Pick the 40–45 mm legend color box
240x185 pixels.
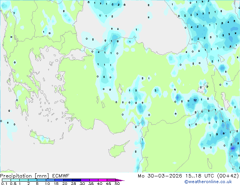(x=103, y=180)
